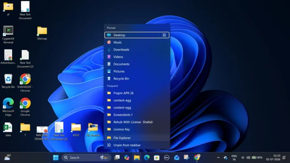Launch Copilot from the taskbar
The height and width of the screenshot is (163, 290).
127,158
